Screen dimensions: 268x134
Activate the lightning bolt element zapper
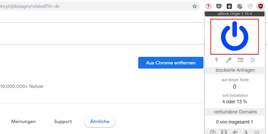(216, 60)
